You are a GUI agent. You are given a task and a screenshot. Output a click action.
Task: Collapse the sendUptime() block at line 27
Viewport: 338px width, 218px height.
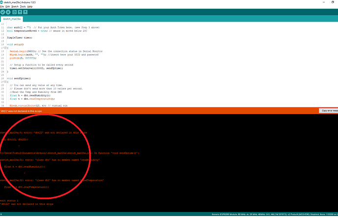point(5,82)
